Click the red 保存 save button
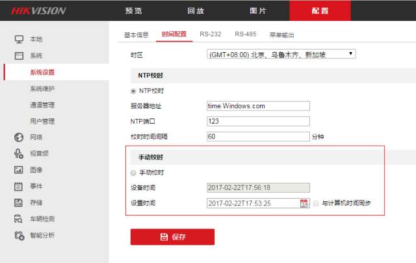Image resolution: width=416 pixels, height=263 pixels. coord(173,237)
